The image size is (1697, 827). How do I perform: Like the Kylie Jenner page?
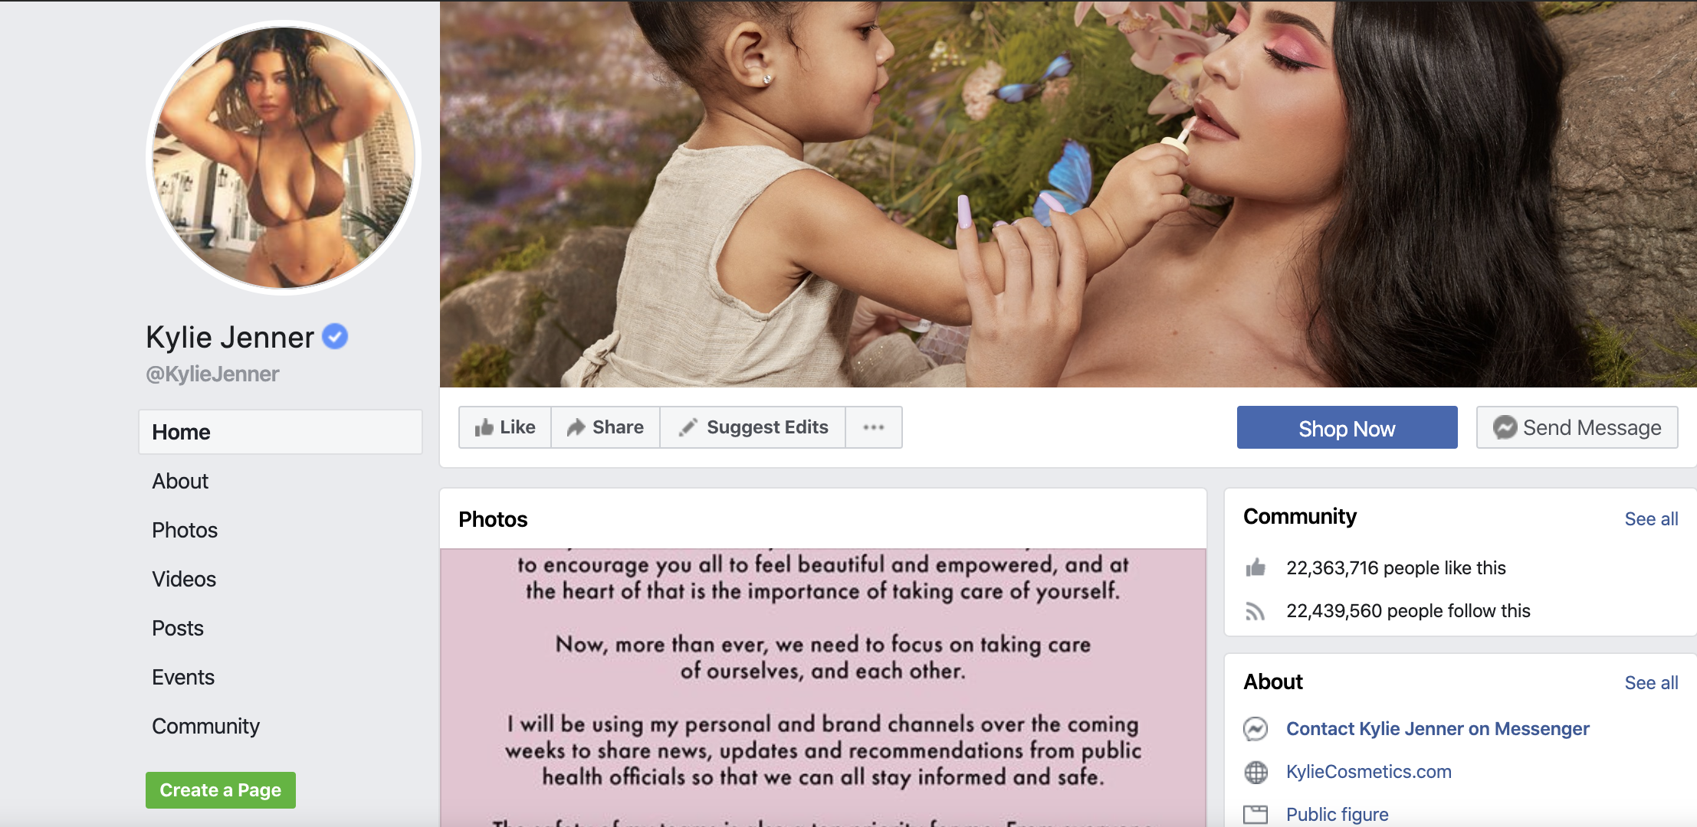pos(505,427)
